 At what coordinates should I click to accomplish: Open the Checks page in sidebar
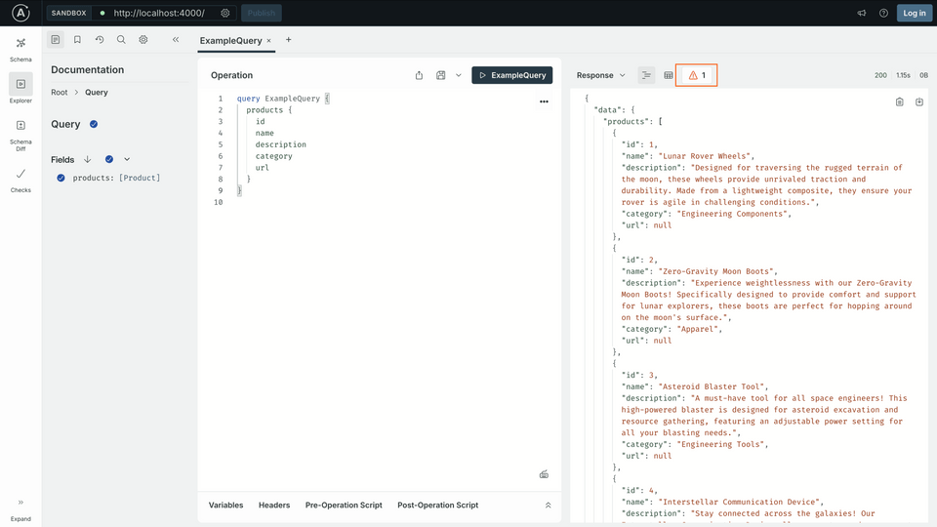20,179
